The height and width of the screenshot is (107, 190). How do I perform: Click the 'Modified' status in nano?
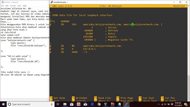pyautogui.click(x=179, y=6)
